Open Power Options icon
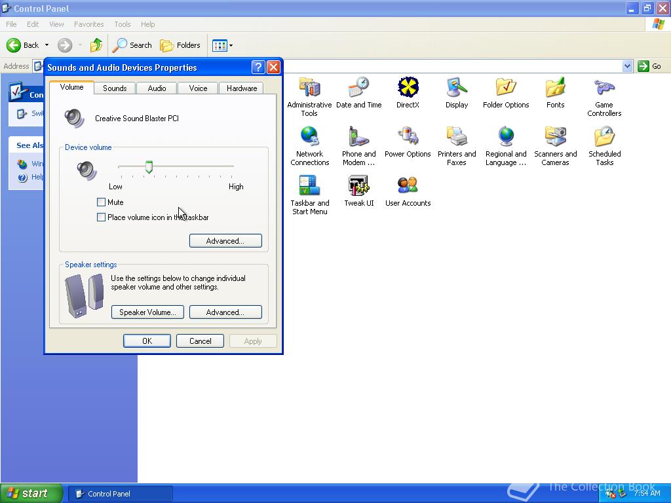Image resolution: width=671 pixels, height=503 pixels. point(408,142)
